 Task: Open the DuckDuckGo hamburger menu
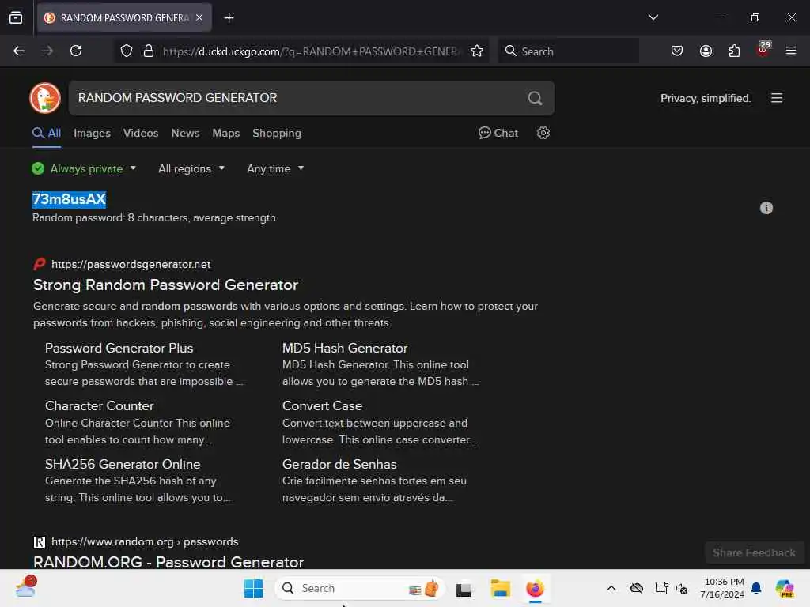pyautogui.click(x=777, y=98)
